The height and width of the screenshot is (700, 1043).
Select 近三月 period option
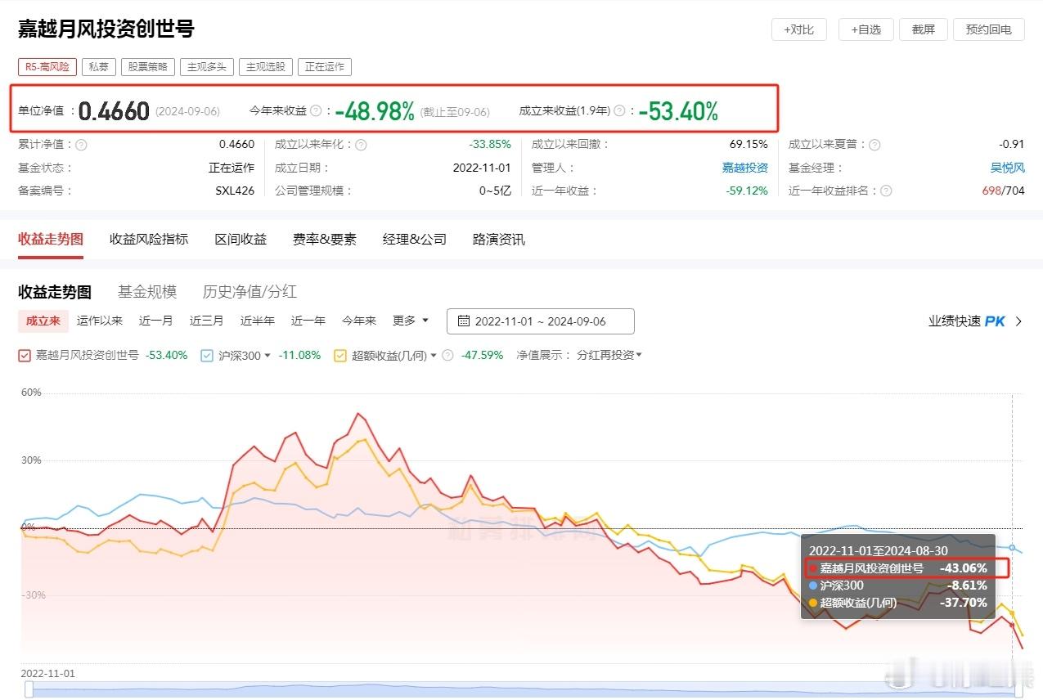[207, 321]
